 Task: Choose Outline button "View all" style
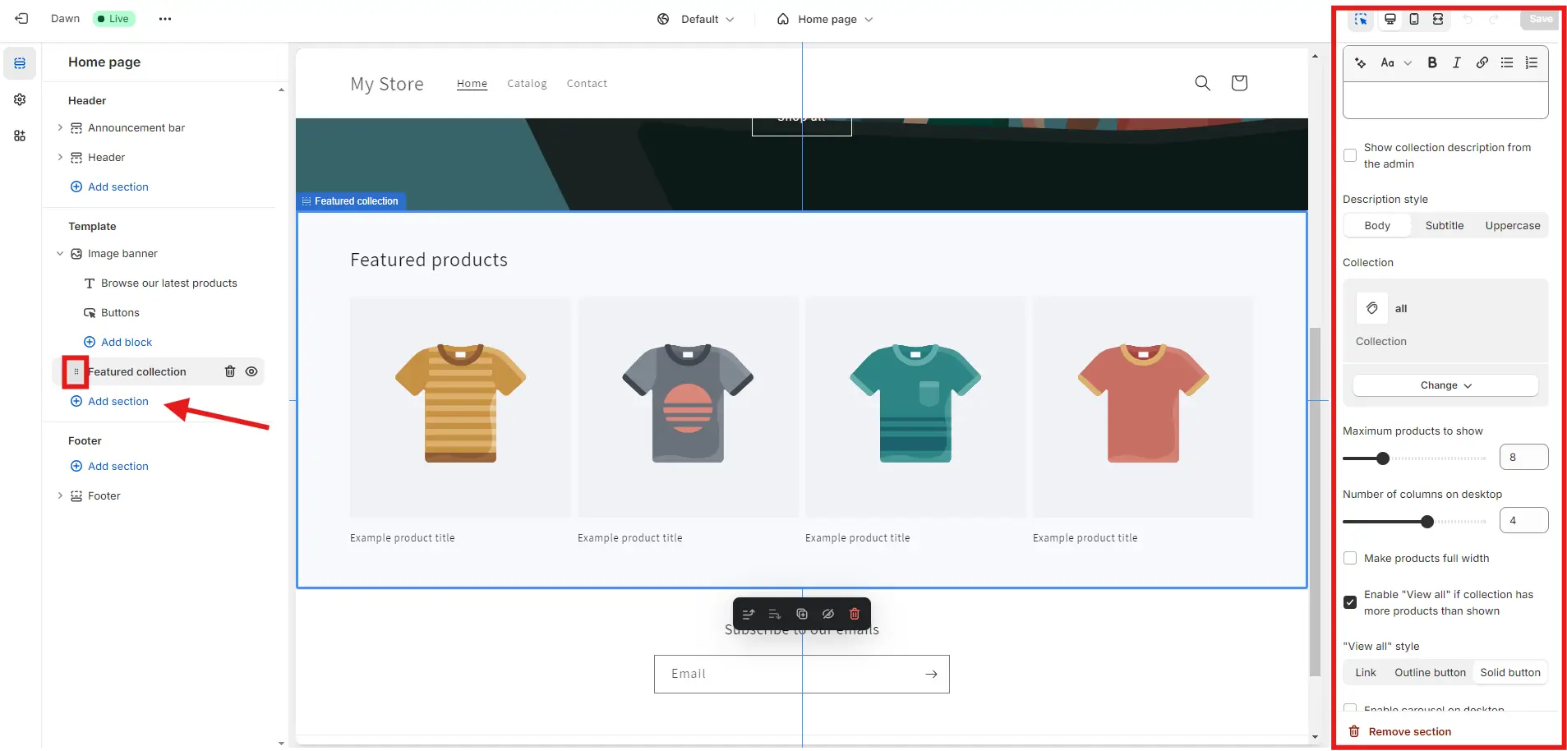click(1430, 672)
